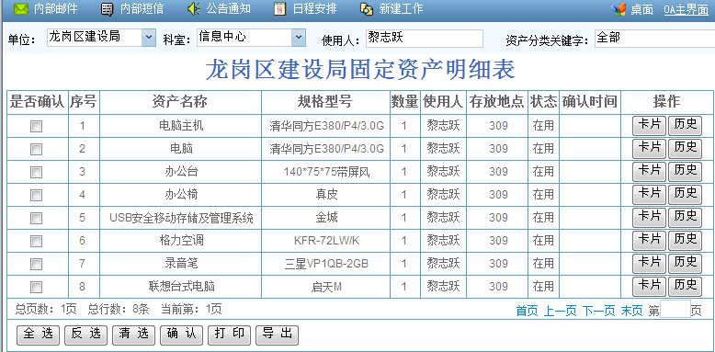This screenshot has height=352, width=715.
Task: Click 下一页 pagination link
Action: click(x=598, y=311)
